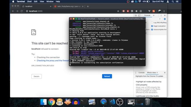191x107 pixels.
Task: Open the Apple menu
Action: tap(13, 1)
